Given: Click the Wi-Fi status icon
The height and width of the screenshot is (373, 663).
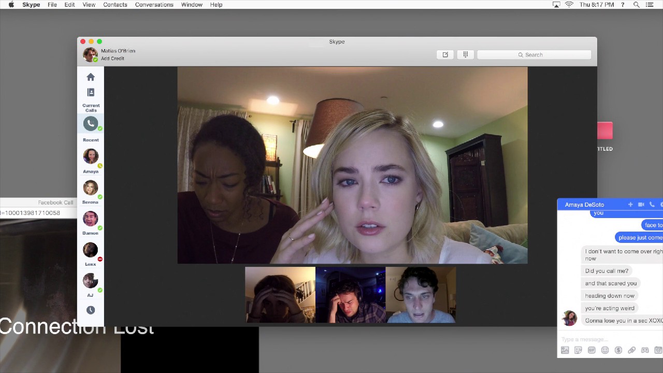Looking at the screenshot, I should coord(569,5).
